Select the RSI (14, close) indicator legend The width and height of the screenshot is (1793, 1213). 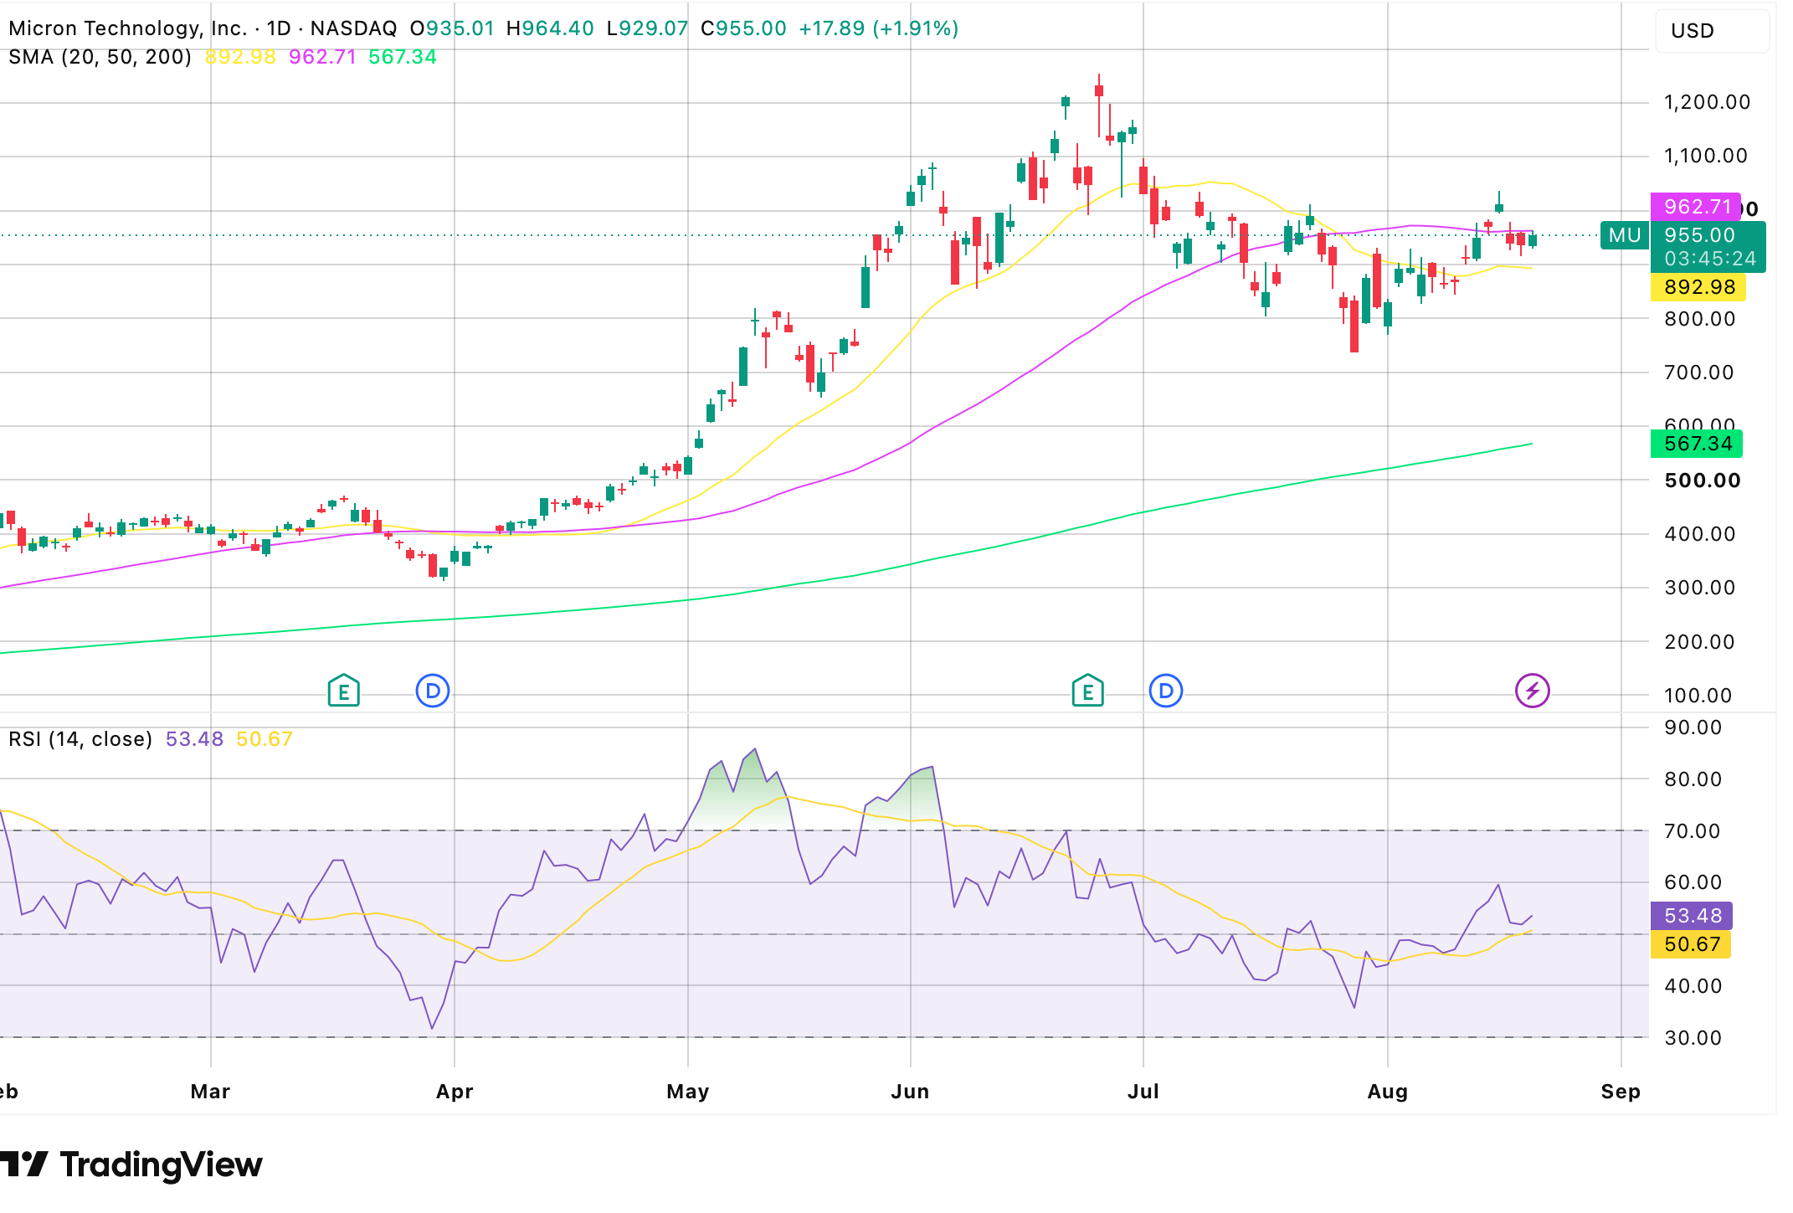[x=80, y=739]
